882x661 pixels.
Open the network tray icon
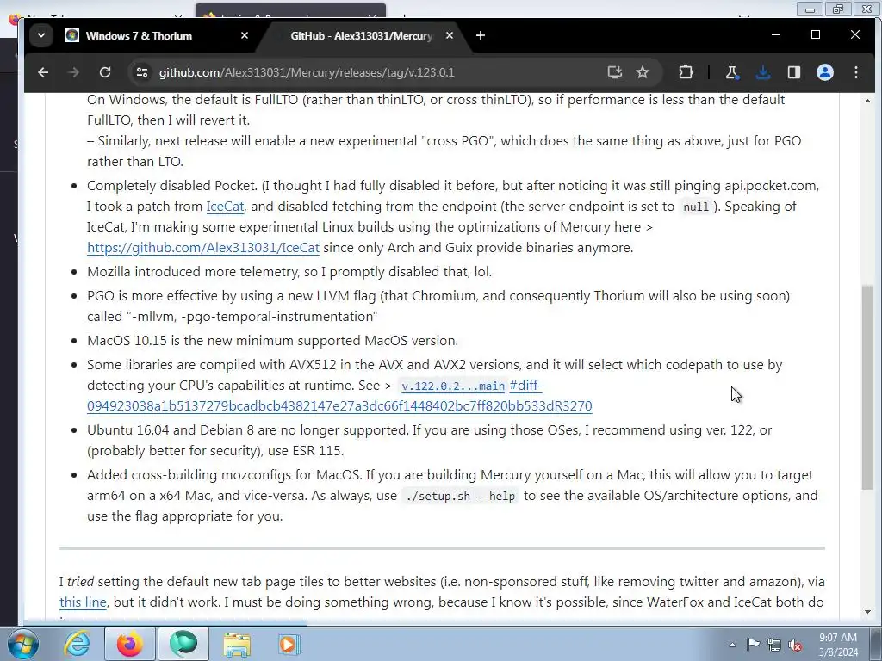coord(774,645)
